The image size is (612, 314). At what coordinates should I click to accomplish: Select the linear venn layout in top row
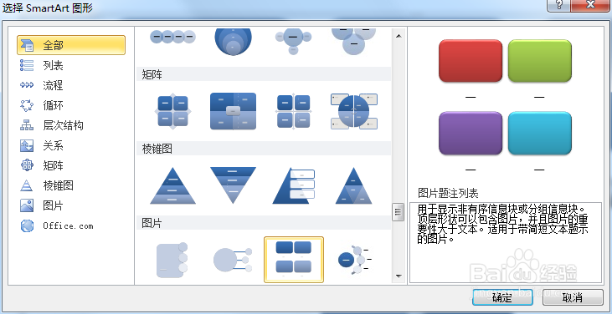coord(173,38)
